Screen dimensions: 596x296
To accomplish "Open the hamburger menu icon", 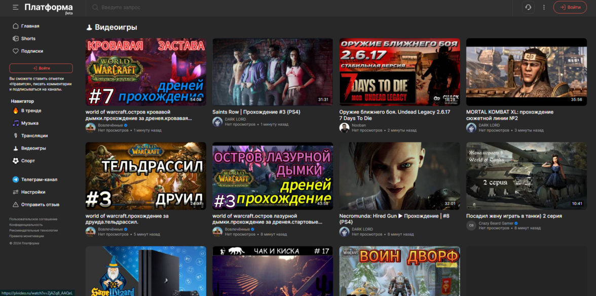I will click(x=16, y=7).
